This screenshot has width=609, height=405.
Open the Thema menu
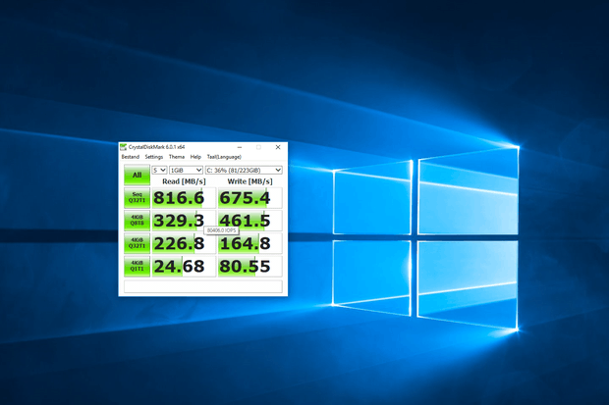click(177, 157)
